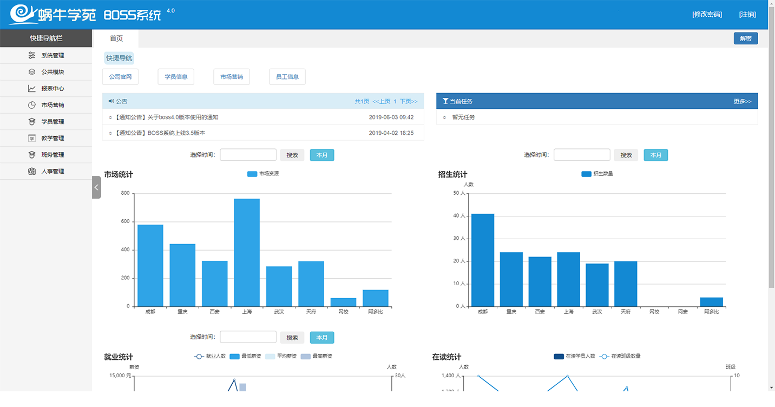Click the 报表中心 line chart icon
The width and height of the screenshot is (775, 407).
[x=32, y=89]
